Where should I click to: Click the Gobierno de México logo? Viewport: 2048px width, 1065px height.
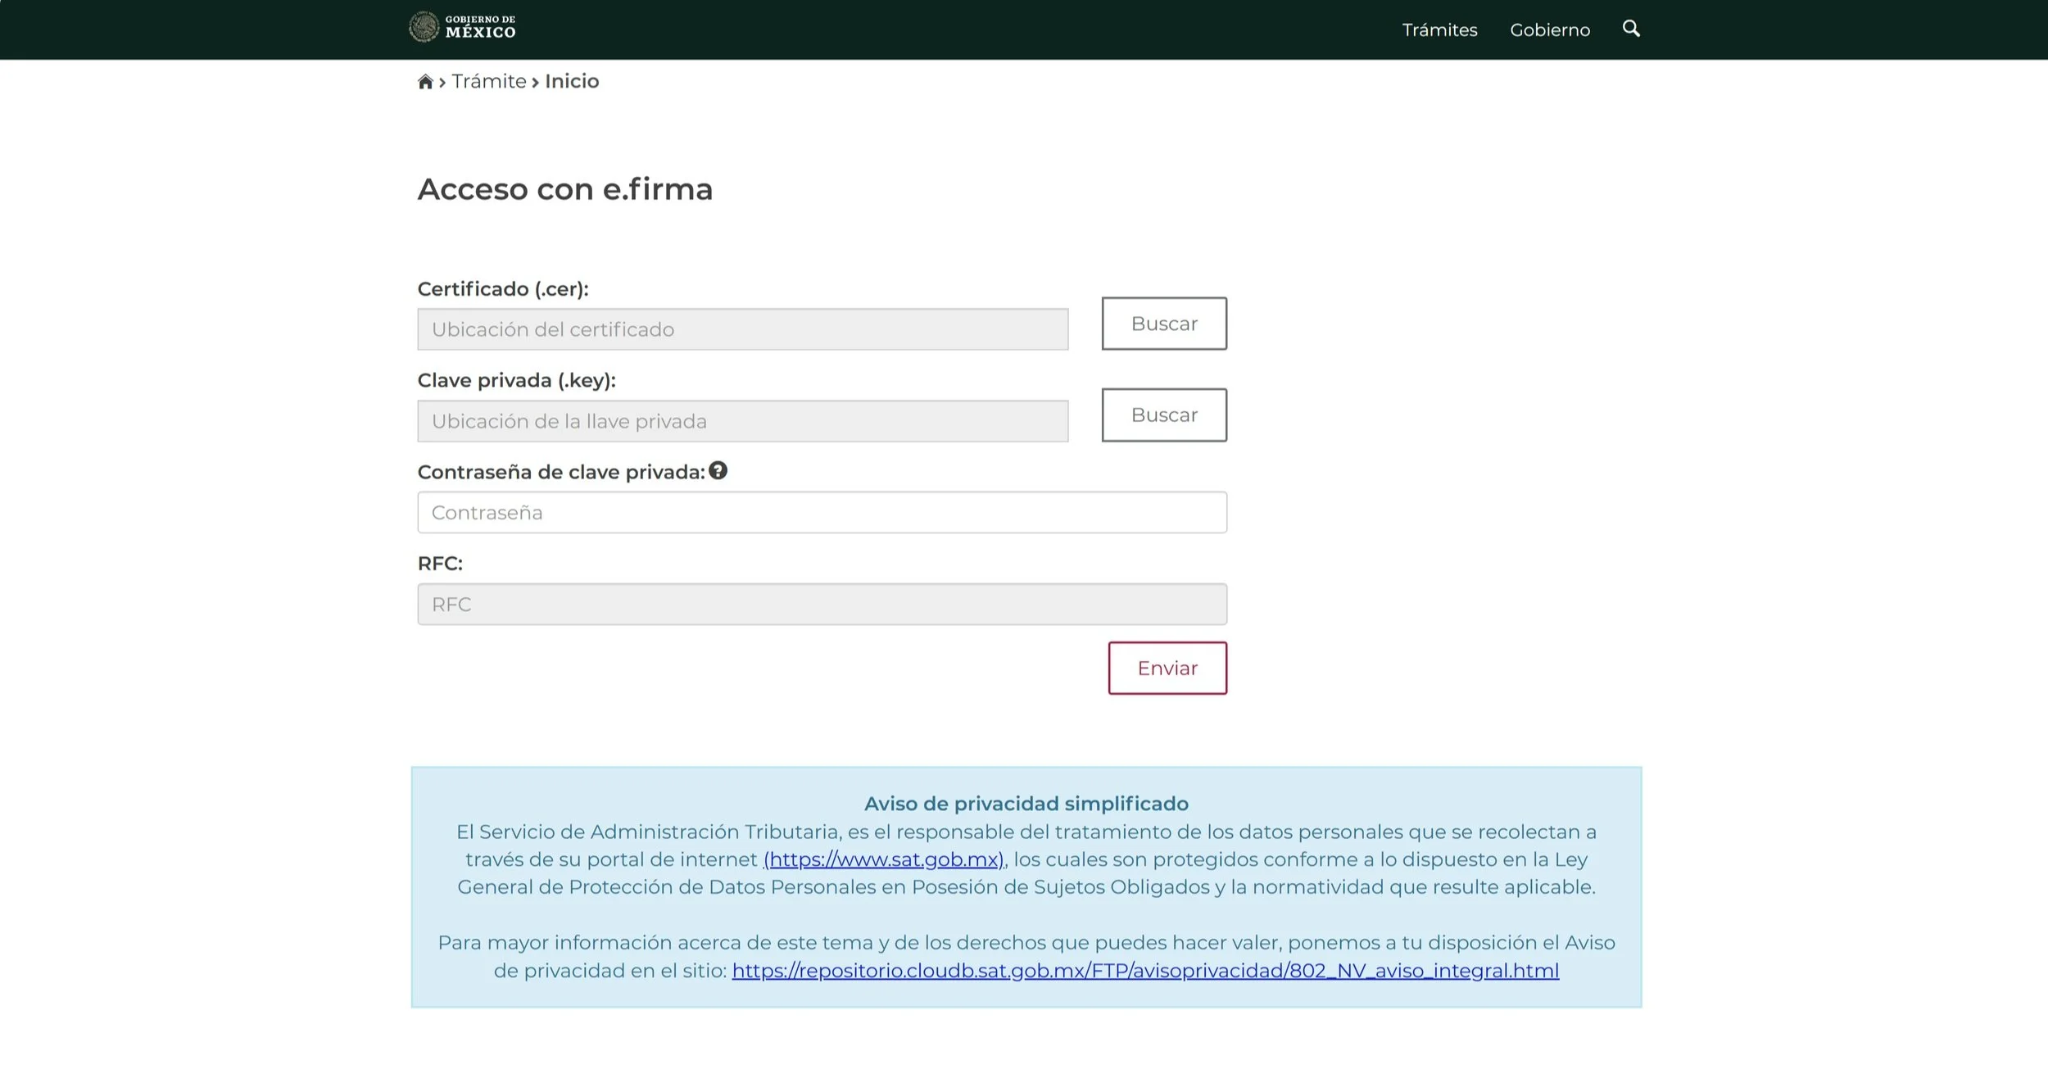(x=463, y=28)
